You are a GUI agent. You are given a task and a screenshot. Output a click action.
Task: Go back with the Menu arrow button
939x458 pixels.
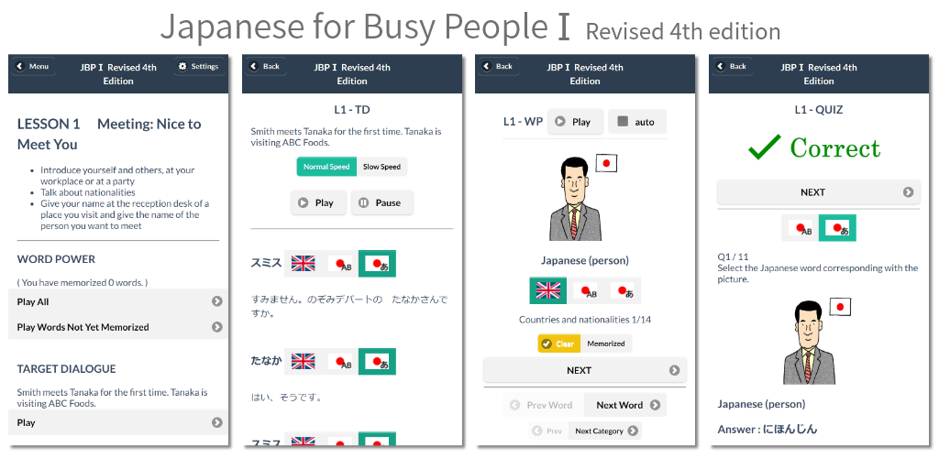34,66
